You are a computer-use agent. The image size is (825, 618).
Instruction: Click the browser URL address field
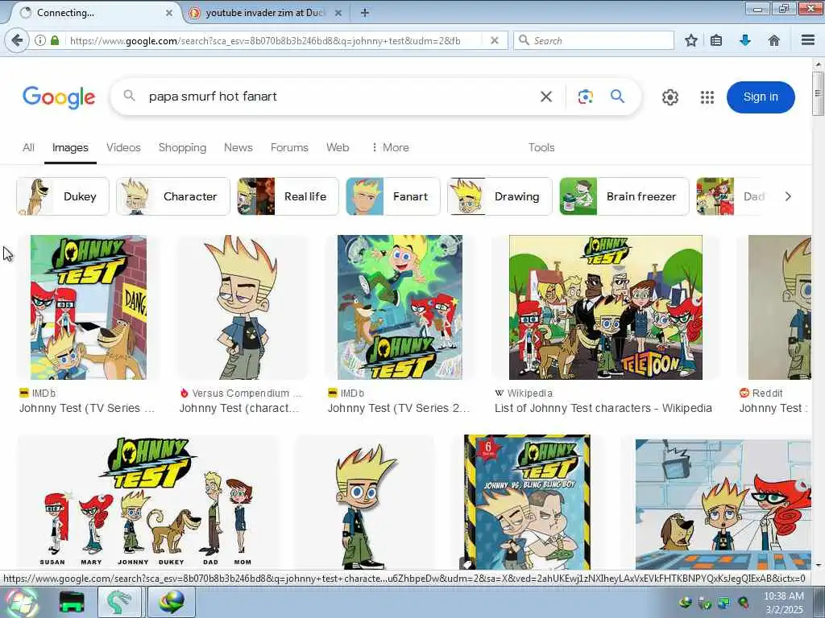[x=274, y=40]
